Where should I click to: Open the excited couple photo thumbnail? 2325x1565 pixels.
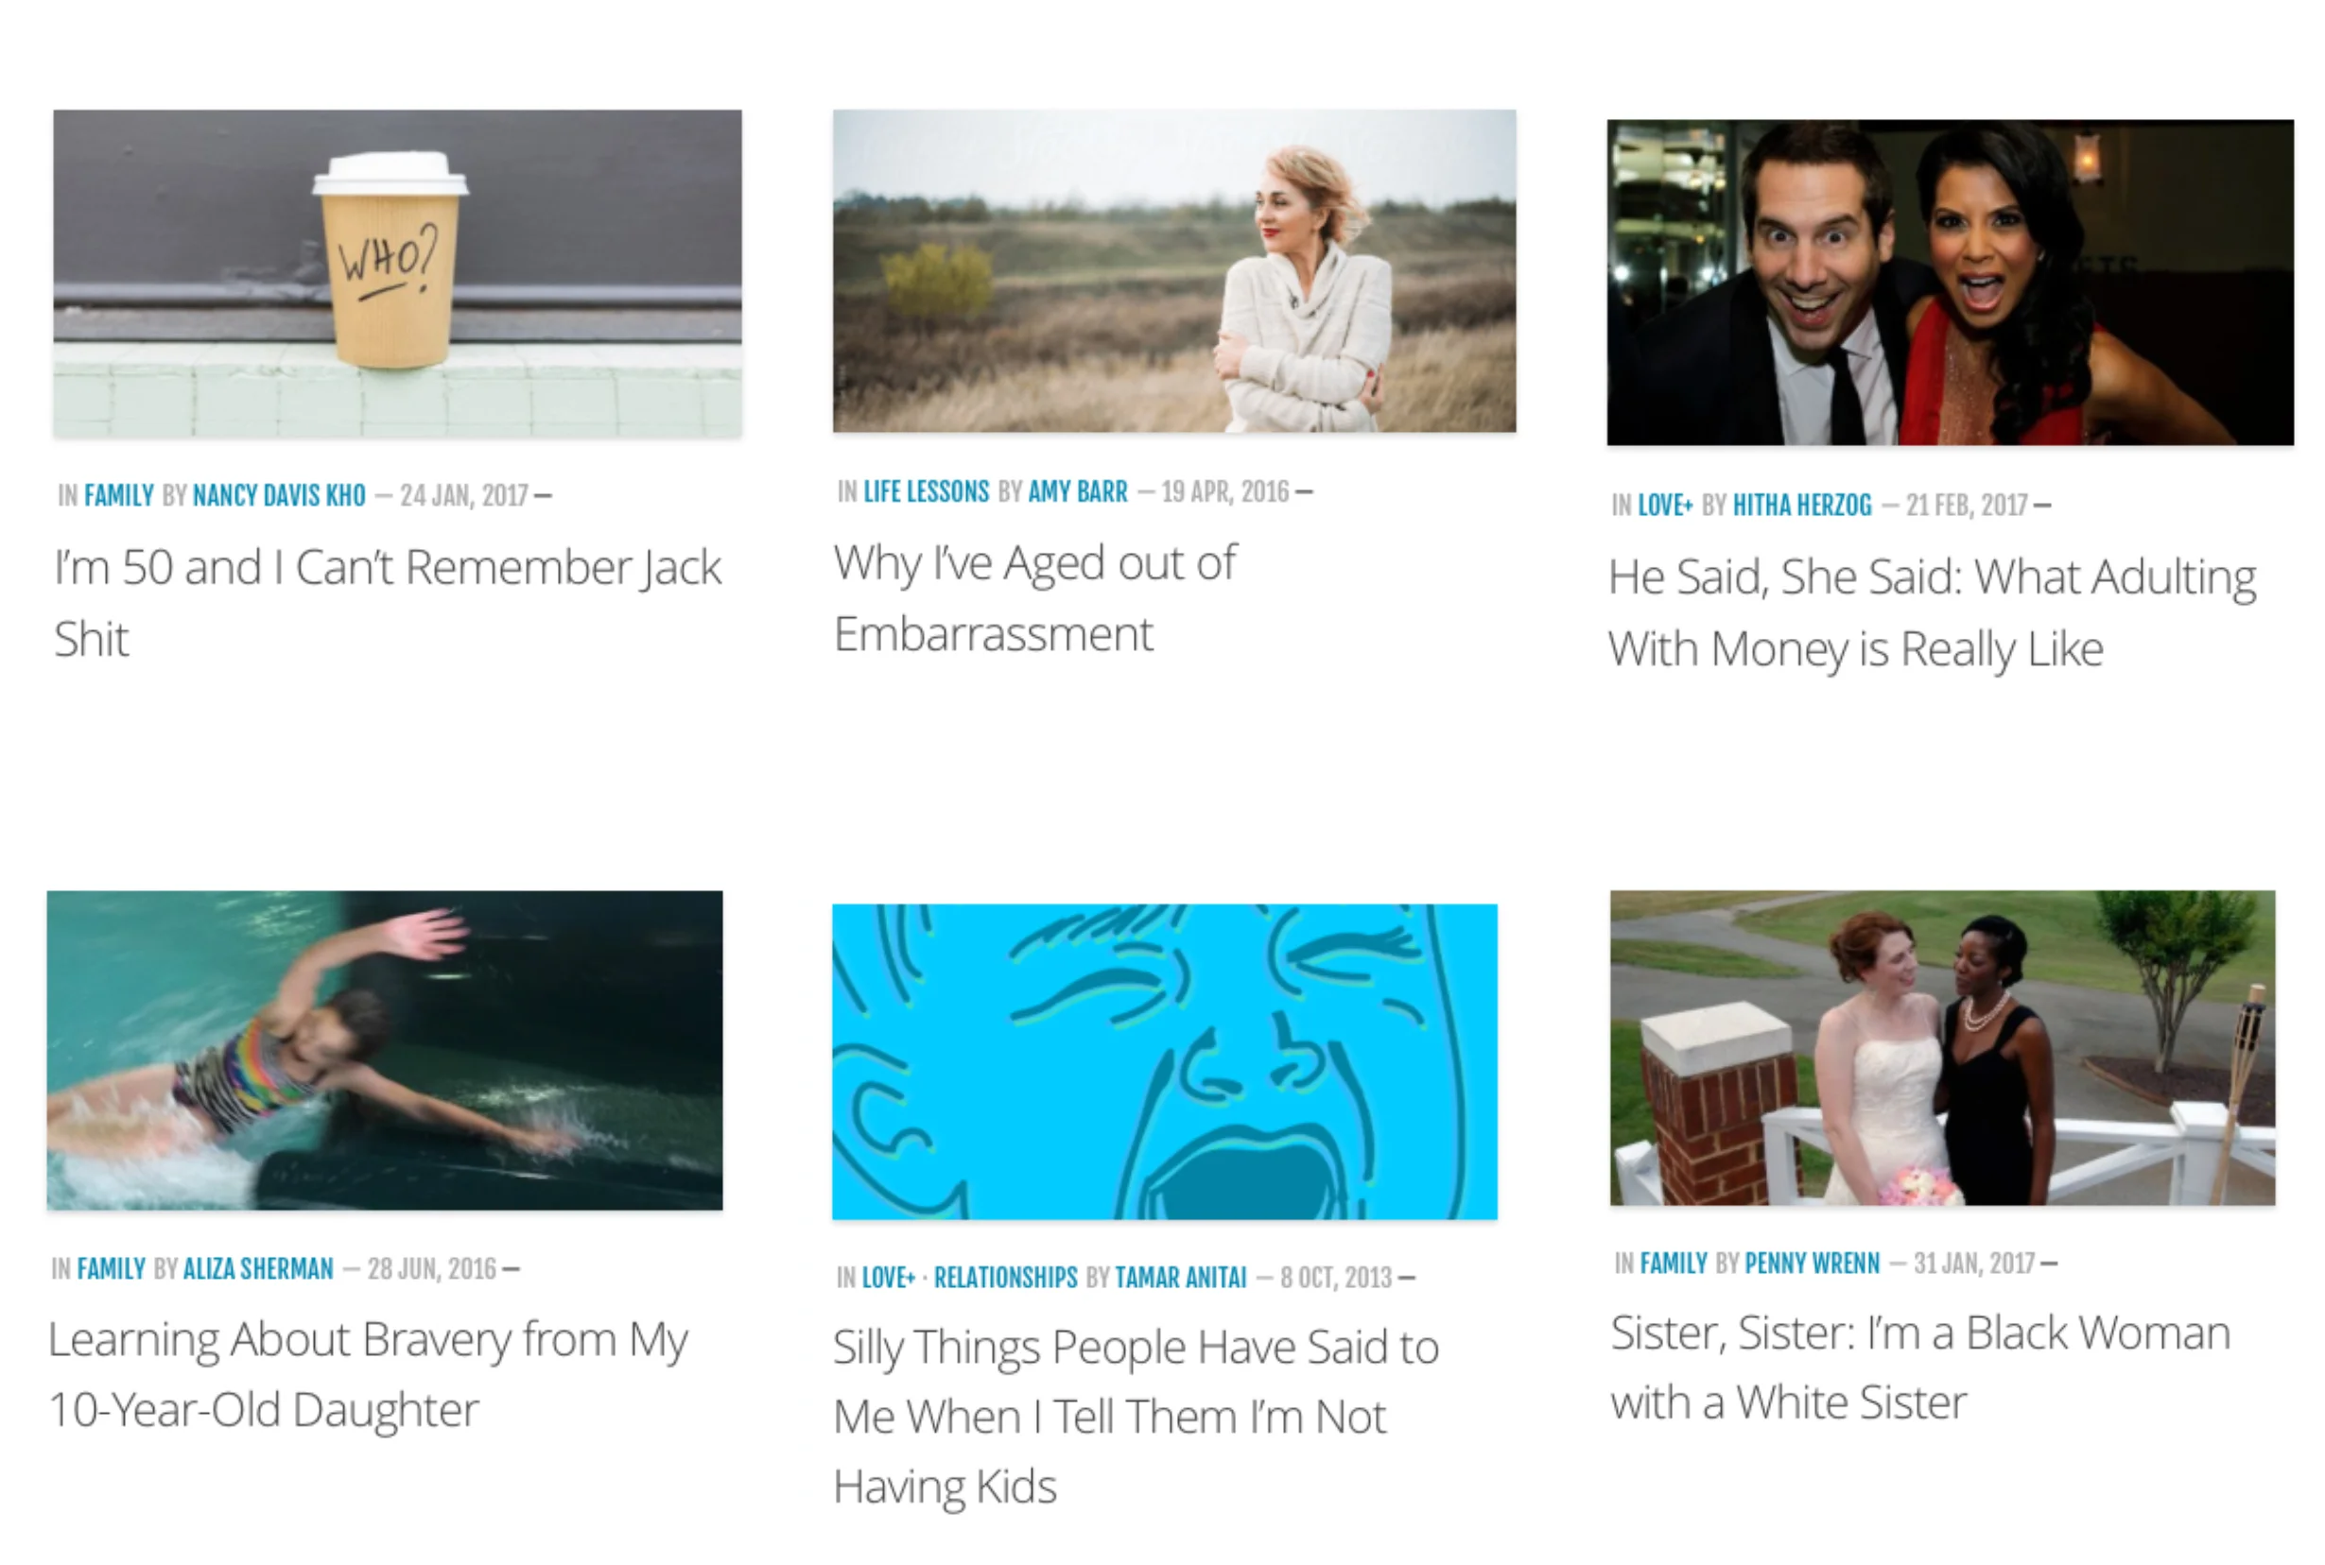coord(1950,283)
